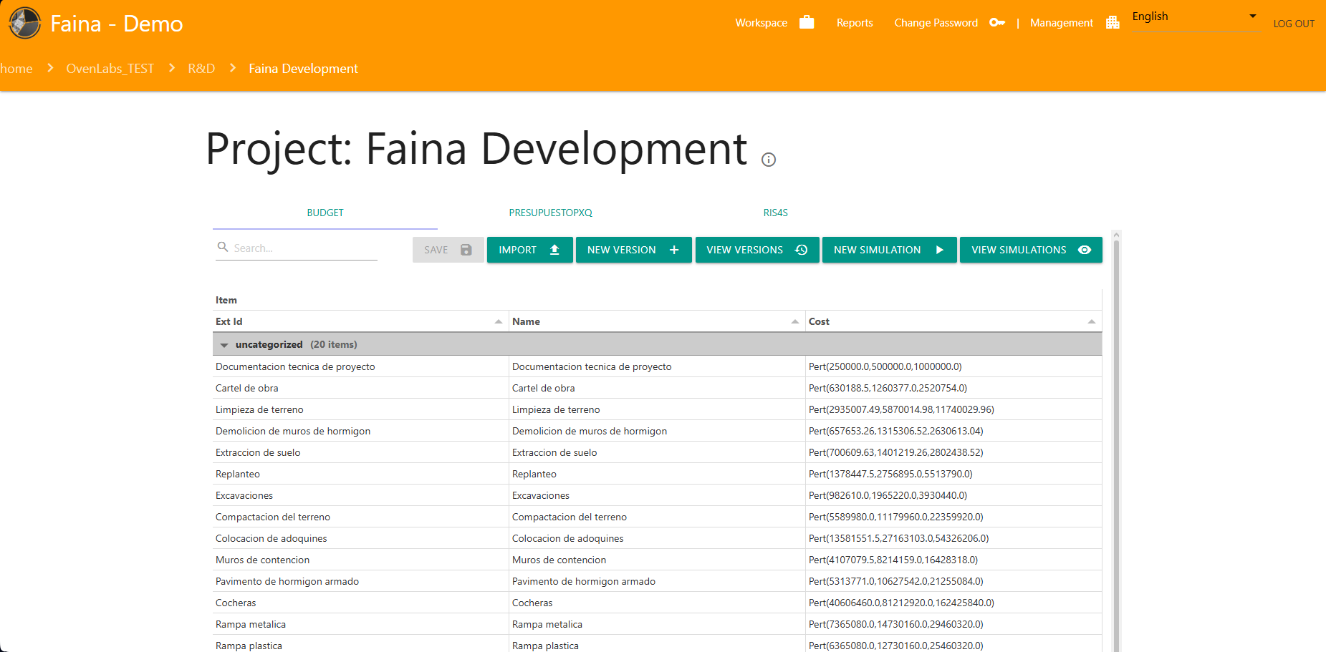
Task: Click the Faina logo in the header
Action: pyautogui.click(x=24, y=22)
